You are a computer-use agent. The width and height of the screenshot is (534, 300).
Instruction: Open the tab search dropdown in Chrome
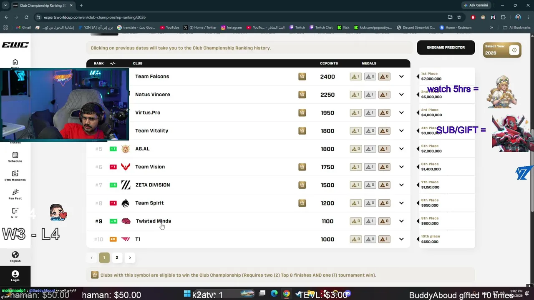click(6, 5)
